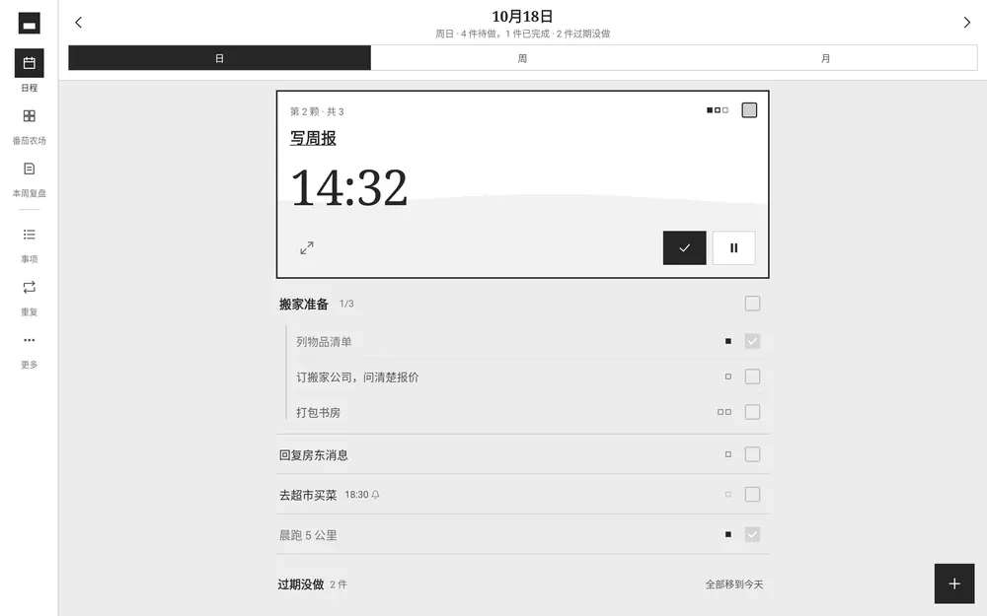987x616 pixels.
Task: Check the 搬家准备 group checkbox
Action: coord(752,304)
